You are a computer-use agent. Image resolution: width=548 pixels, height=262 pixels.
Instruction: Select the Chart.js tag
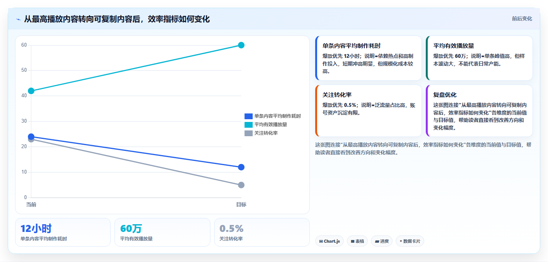click(x=329, y=241)
